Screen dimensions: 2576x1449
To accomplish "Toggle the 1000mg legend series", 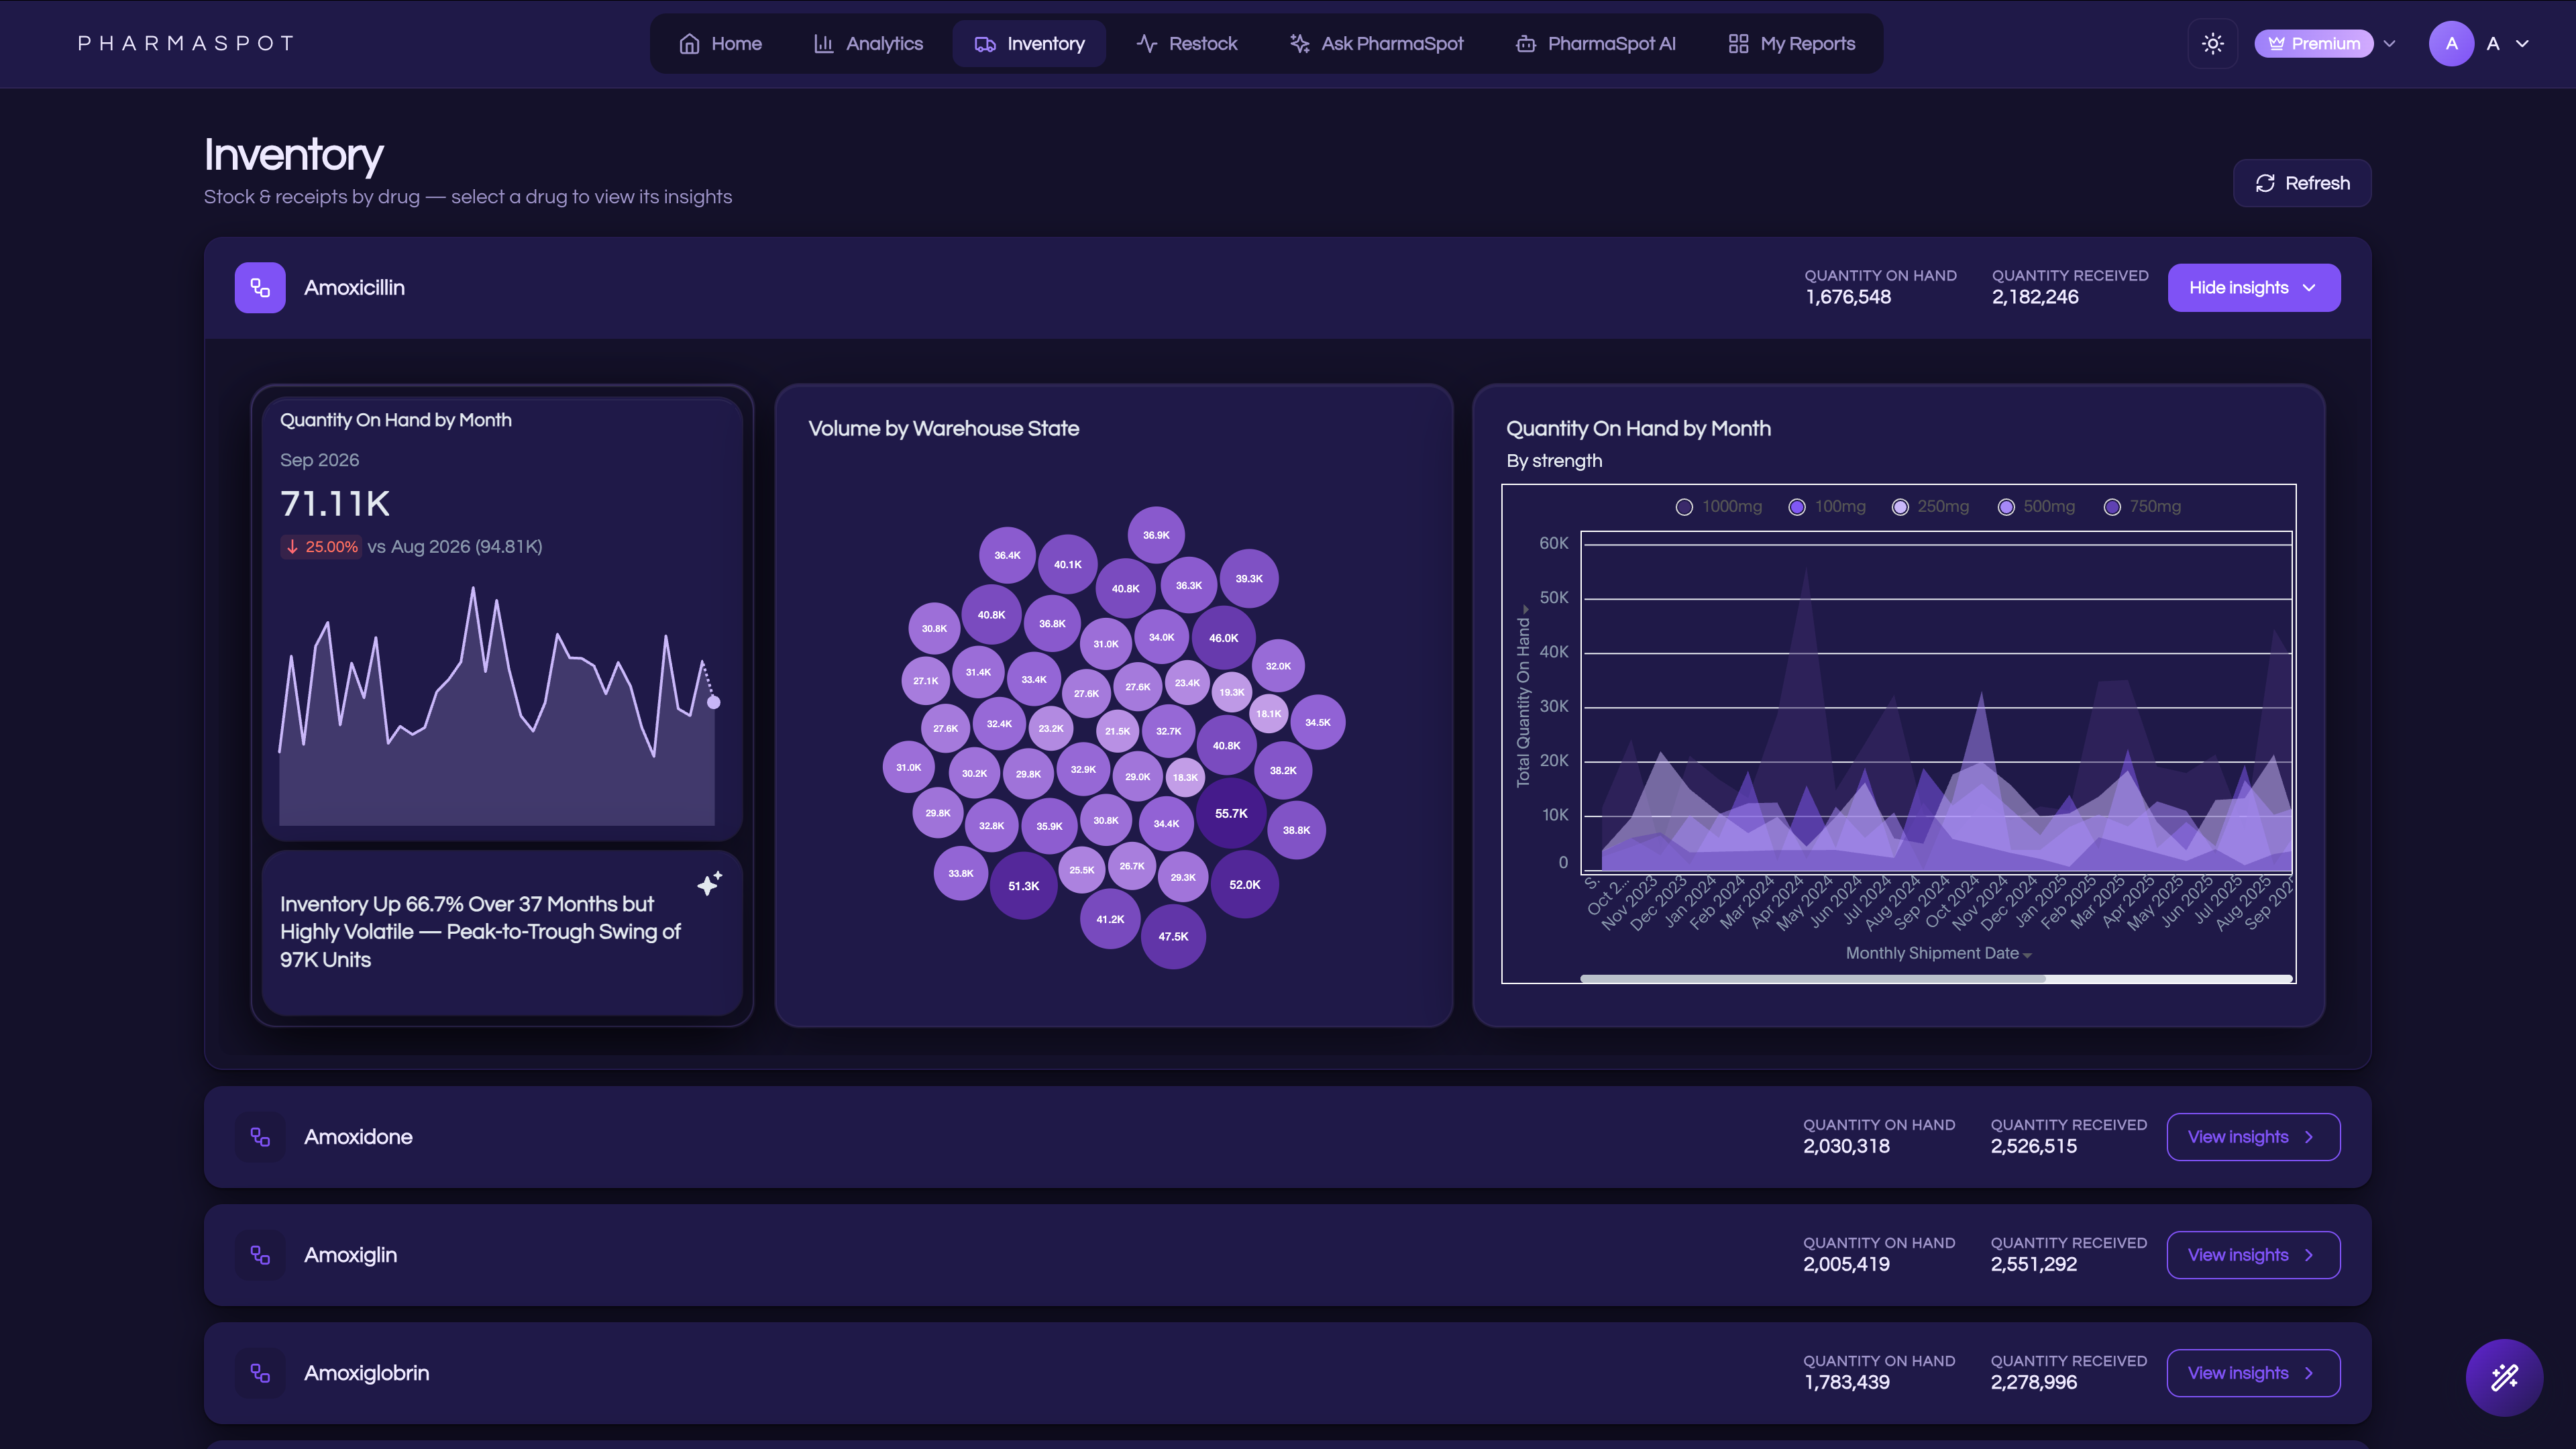I will click(1719, 506).
